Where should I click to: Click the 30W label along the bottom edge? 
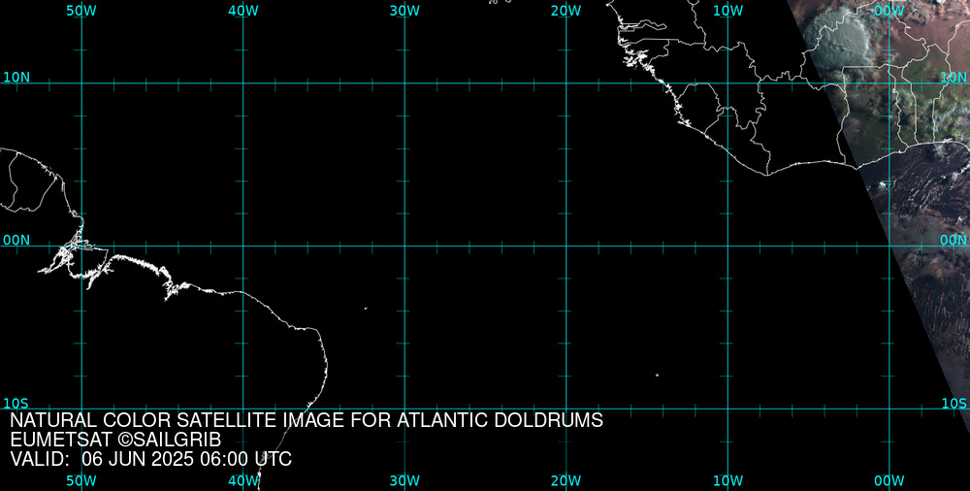(x=404, y=481)
